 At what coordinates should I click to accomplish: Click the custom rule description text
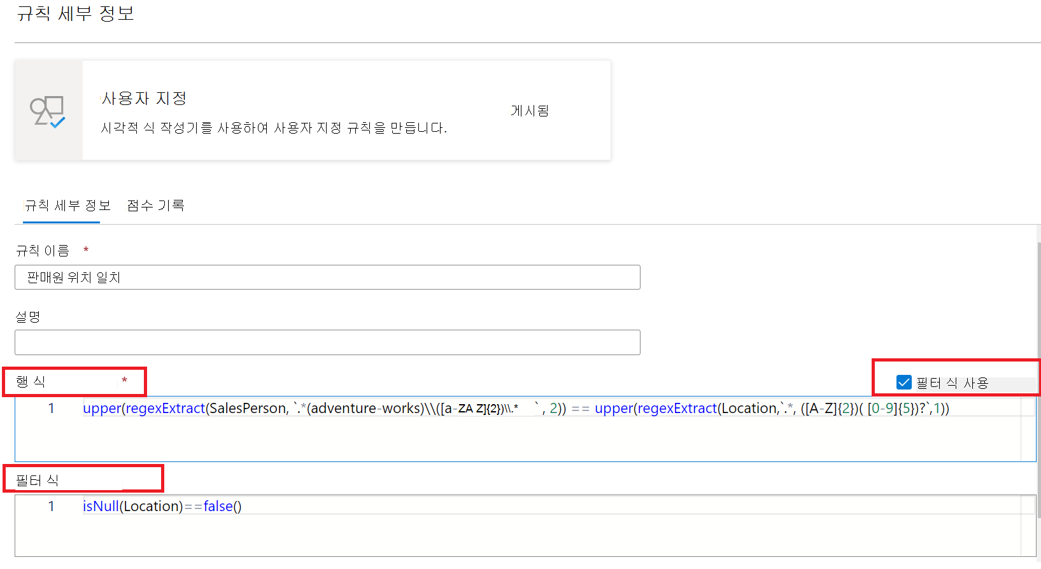(274, 128)
